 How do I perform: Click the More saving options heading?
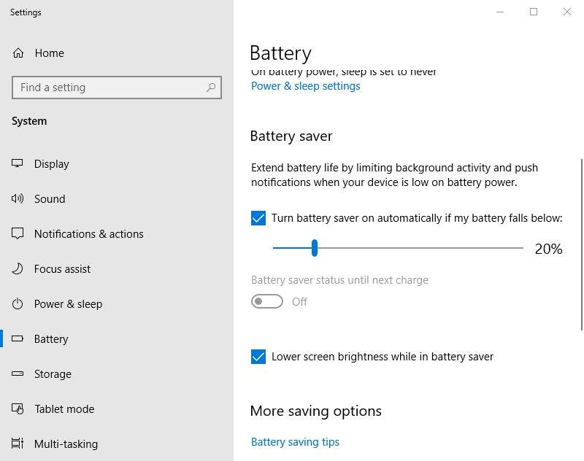pos(316,411)
